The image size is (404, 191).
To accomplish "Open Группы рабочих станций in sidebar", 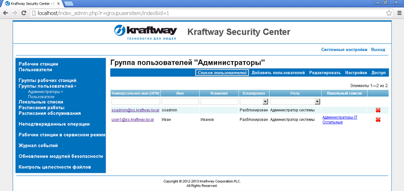I will point(47,80).
